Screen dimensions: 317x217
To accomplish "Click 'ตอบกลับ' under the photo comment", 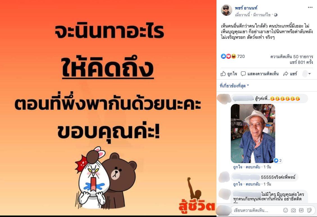I will coord(253,167).
